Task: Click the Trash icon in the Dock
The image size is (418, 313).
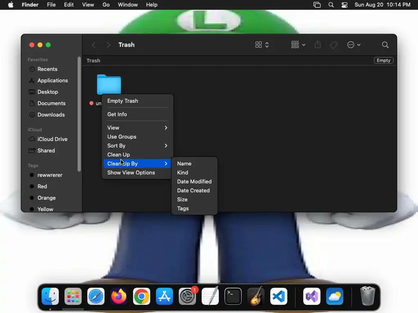Action: [x=368, y=296]
